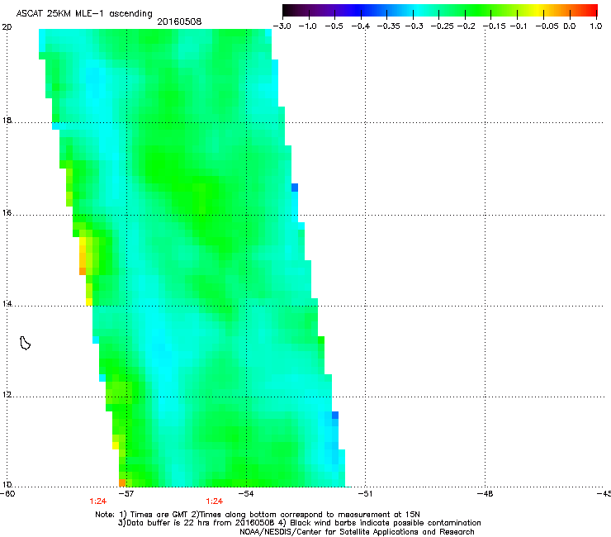Click the longitude -60 axis label
The image size is (611, 537).
[7, 493]
